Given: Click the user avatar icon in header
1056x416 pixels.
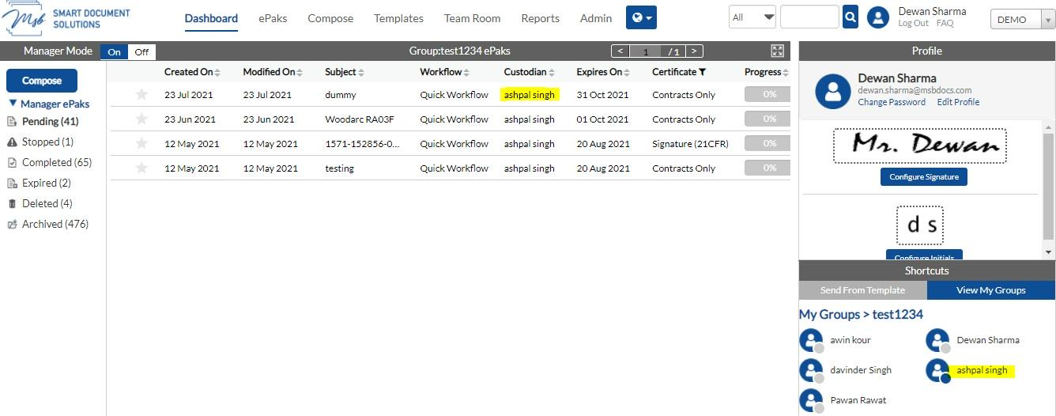Looking at the screenshot, I should (x=878, y=17).
